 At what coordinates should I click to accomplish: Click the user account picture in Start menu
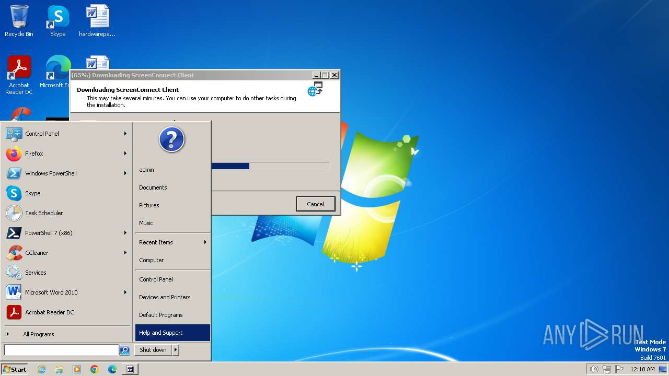click(172, 139)
